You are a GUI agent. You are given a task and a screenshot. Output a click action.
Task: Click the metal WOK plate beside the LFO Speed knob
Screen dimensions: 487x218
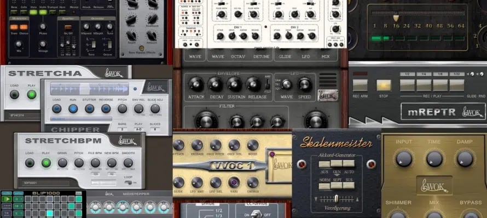328,95
